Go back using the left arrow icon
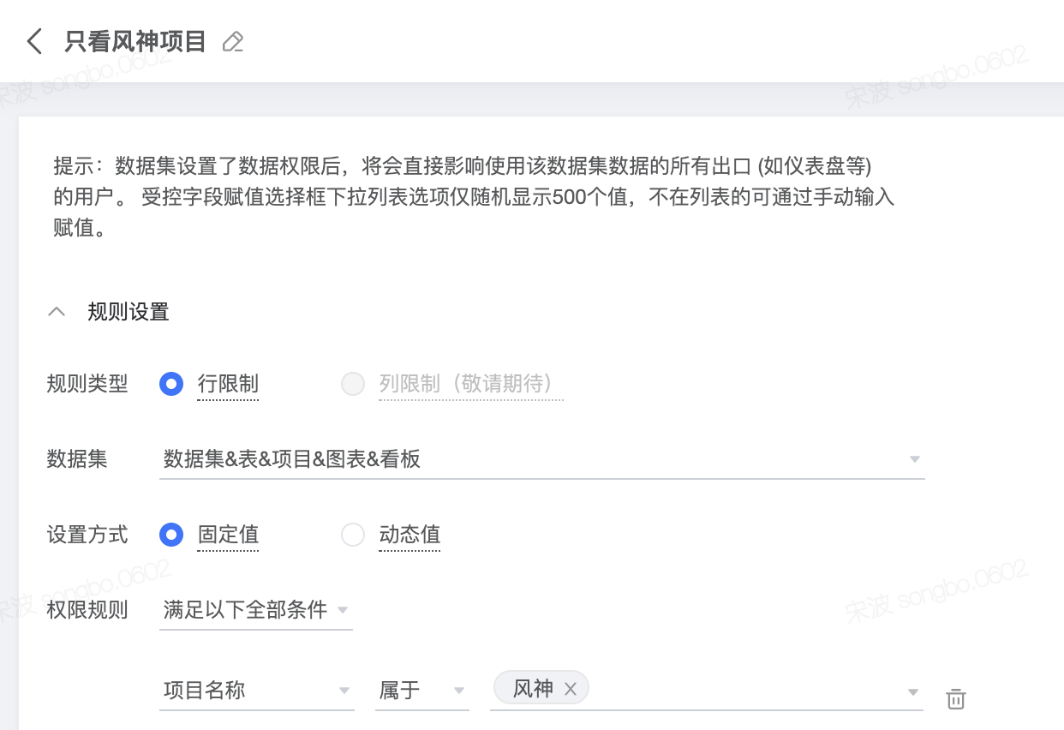The height and width of the screenshot is (730, 1064). pos(34,41)
